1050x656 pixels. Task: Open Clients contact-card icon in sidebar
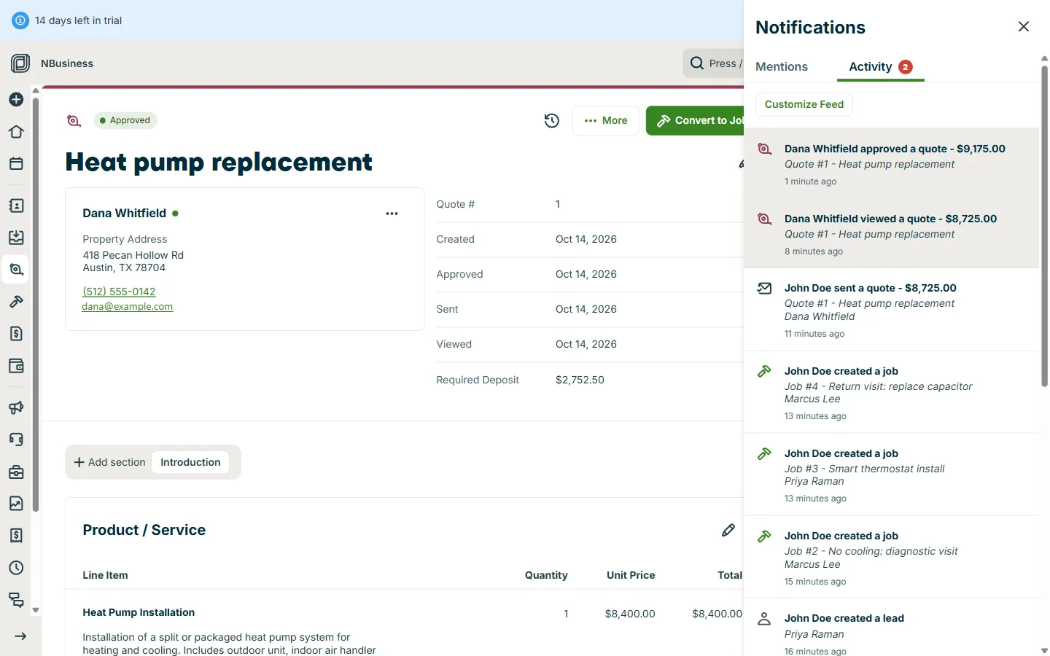pos(16,206)
